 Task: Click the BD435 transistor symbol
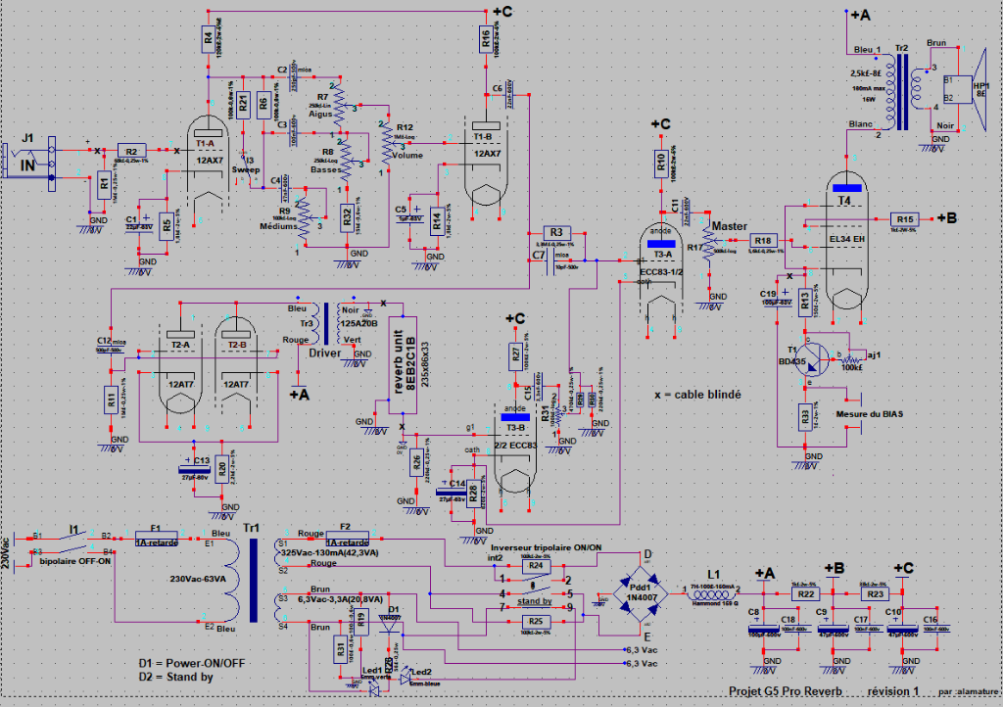pyautogui.click(x=814, y=360)
